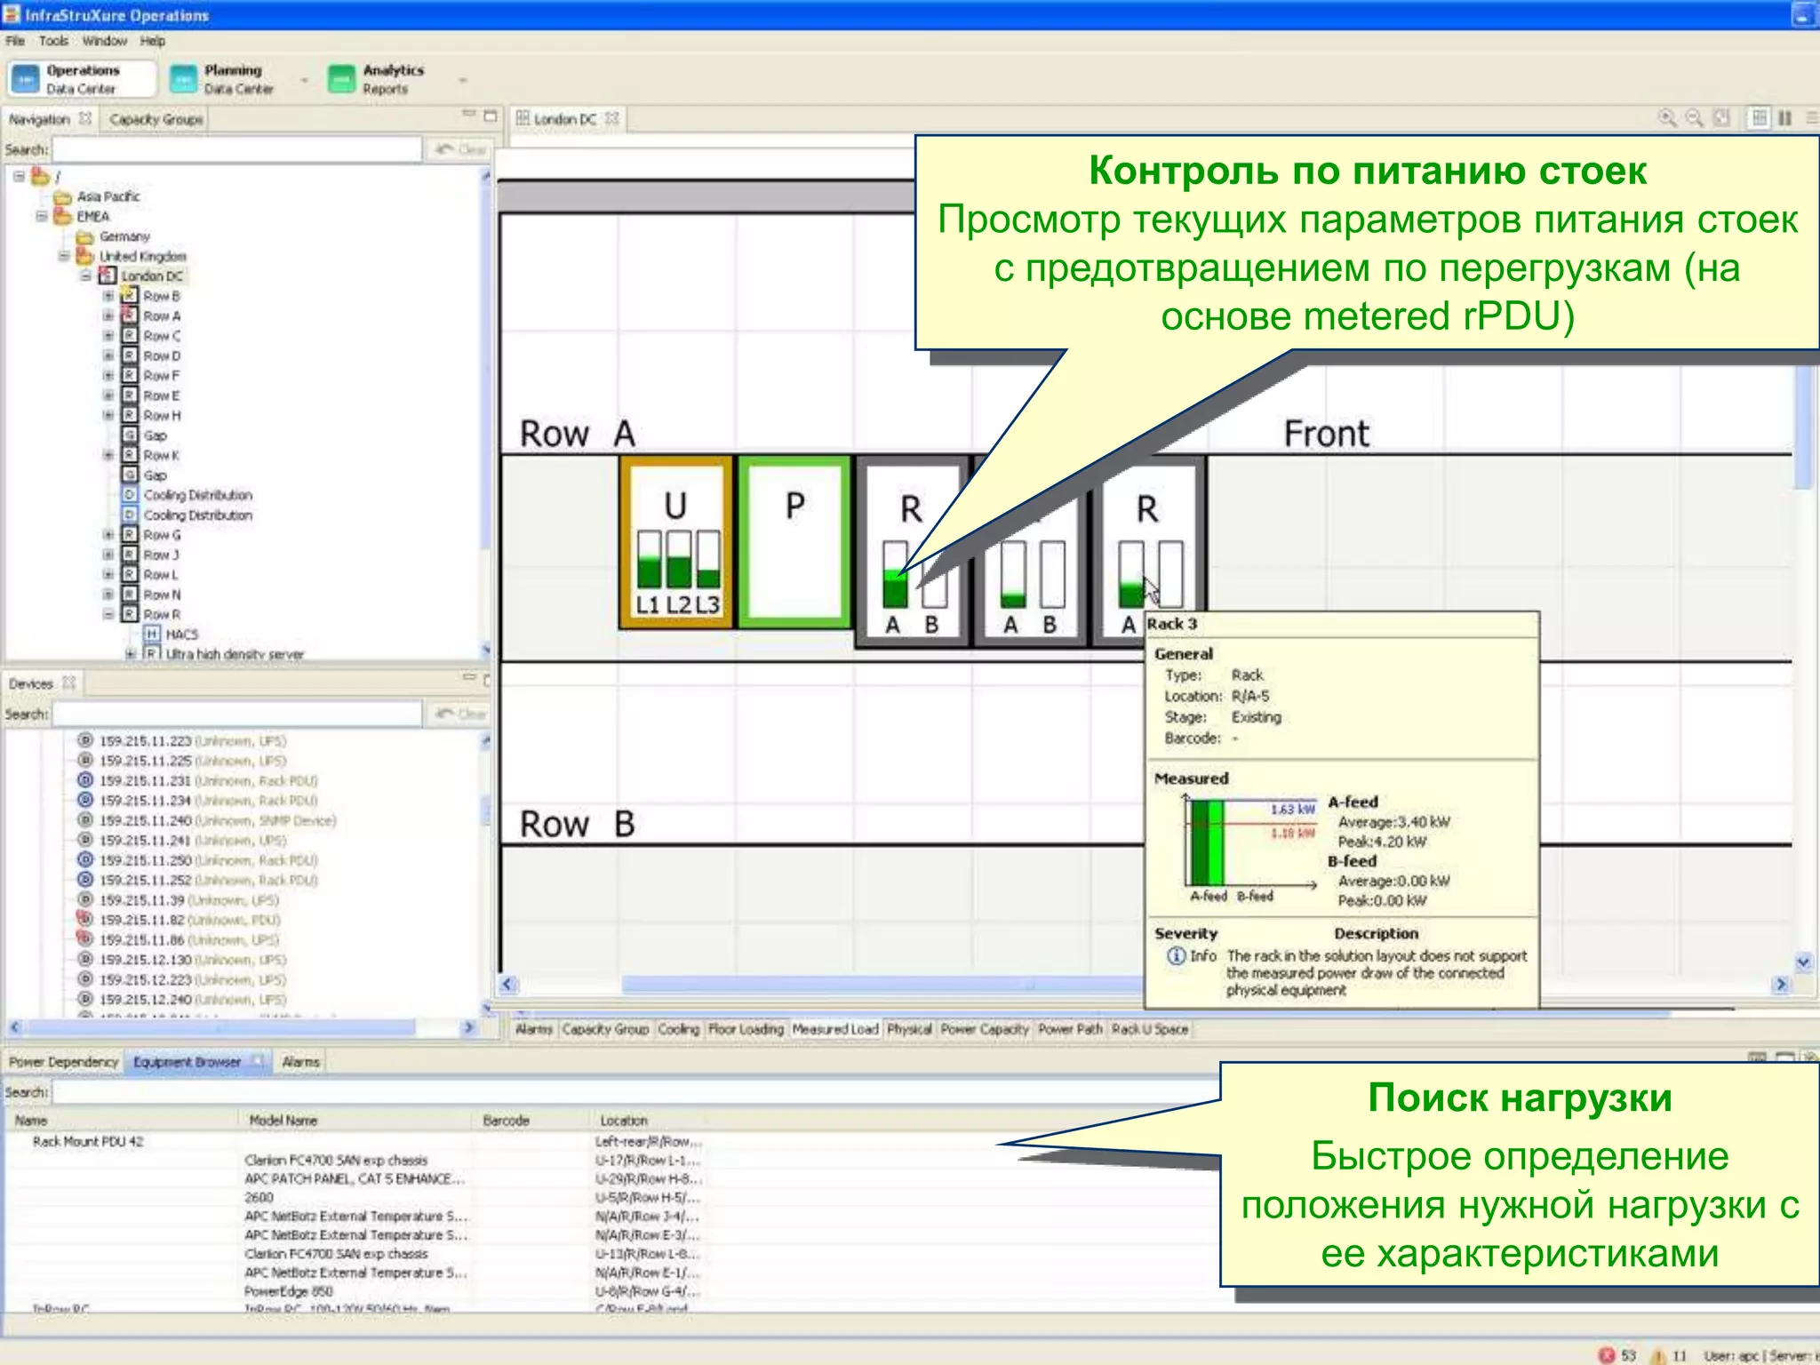Click the zoom in magnifier icon
This screenshot has width=1820, height=1365.
(1667, 118)
